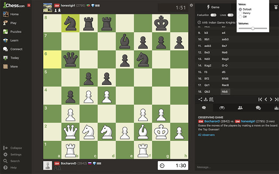Image resolution: width=279 pixels, height=174 pixels.
Task: Step back one move
Action: (265, 100)
